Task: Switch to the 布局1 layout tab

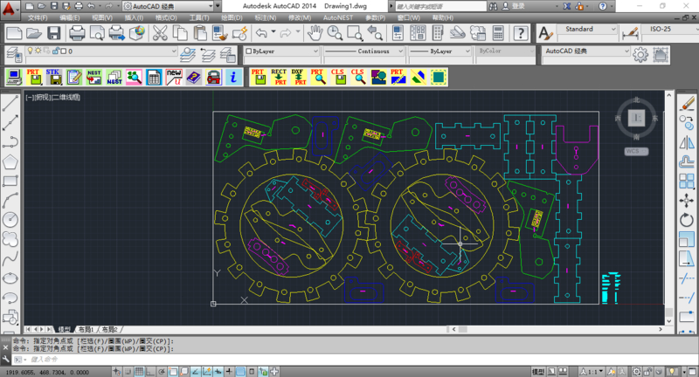Action: click(x=86, y=330)
